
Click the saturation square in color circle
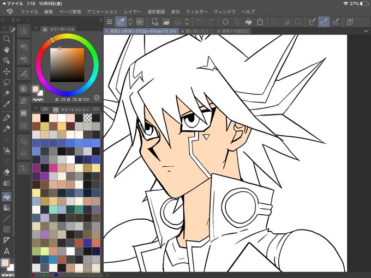coord(67,65)
